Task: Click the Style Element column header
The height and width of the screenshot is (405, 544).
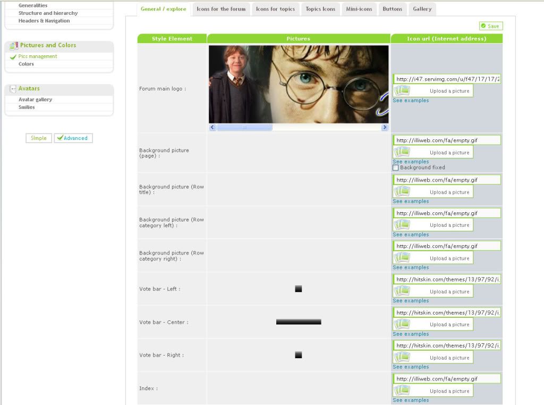Action: tap(172, 39)
